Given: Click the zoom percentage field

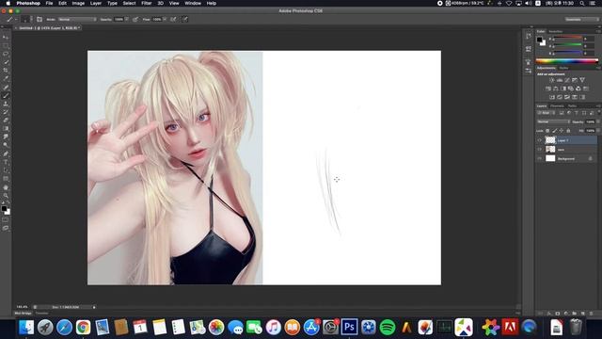Looking at the screenshot, I should [x=22, y=307].
